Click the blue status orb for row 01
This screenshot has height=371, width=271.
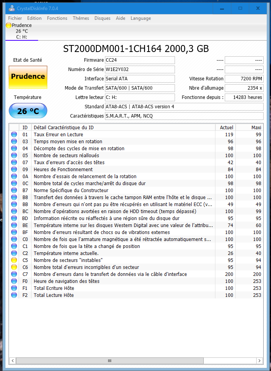tap(14, 135)
